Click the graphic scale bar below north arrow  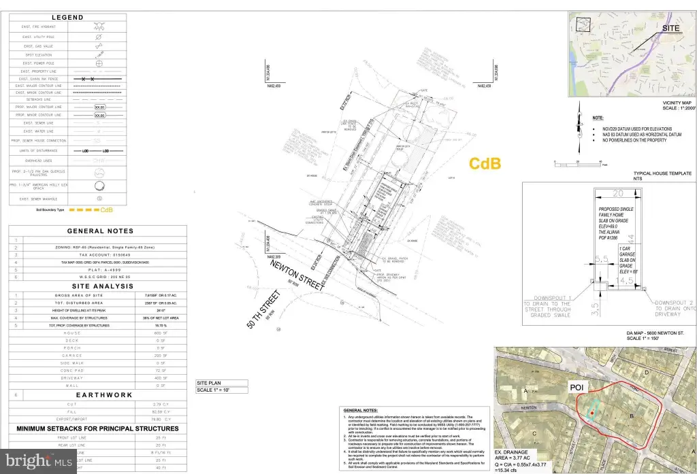[x=579, y=163]
